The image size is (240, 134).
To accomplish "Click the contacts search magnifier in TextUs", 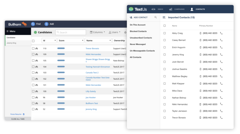I will click(x=156, y=17).
